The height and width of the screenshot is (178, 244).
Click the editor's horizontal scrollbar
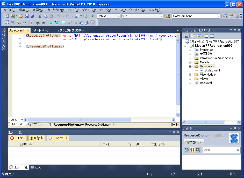(x=79, y=120)
